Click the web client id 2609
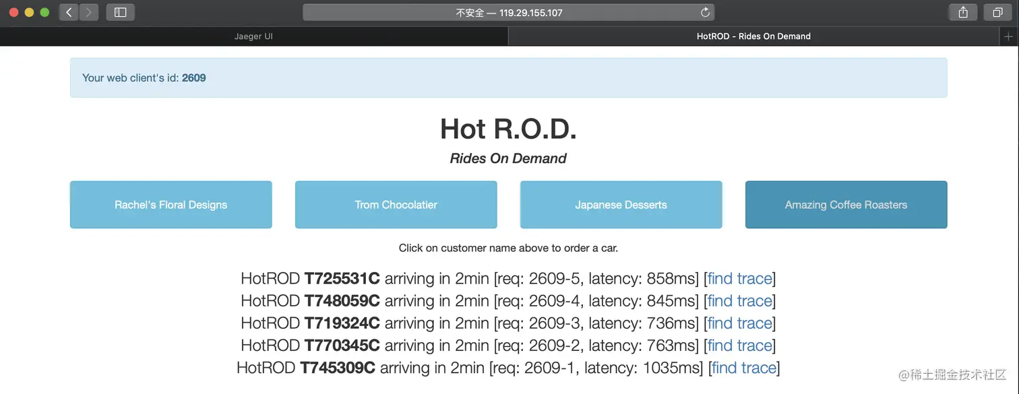This screenshot has width=1019, height=394. click(x=194, y=78)
